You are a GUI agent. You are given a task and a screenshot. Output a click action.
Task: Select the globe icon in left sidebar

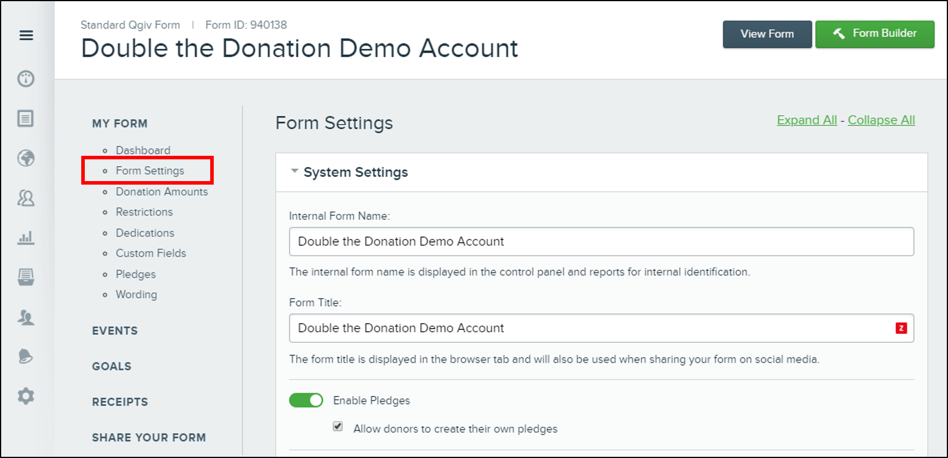pyautogui.click(x=26, y=158)
